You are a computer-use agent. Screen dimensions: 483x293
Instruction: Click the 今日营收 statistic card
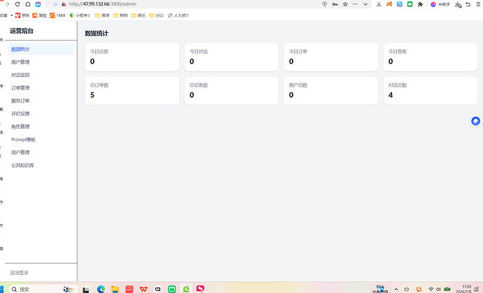pyautogui.click(x=430, y=57)
